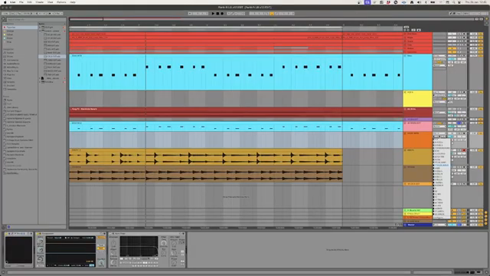Open the Templates browser category
The image size is (490, 276).
(12, 89)
